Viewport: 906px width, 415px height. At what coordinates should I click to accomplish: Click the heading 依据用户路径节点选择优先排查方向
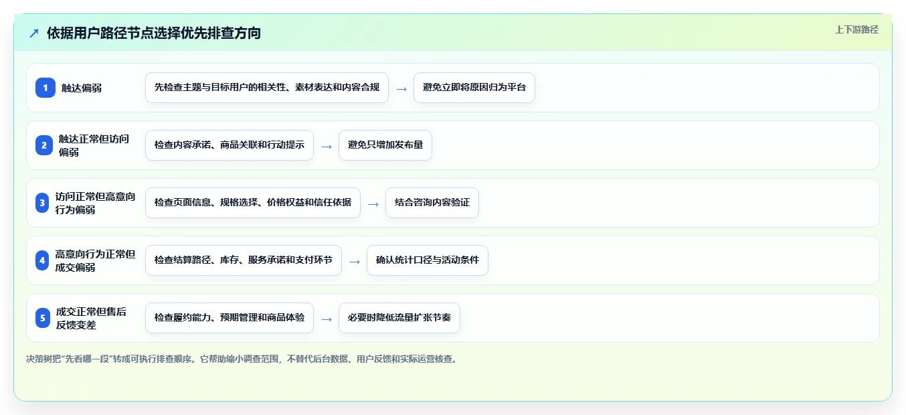154,33
